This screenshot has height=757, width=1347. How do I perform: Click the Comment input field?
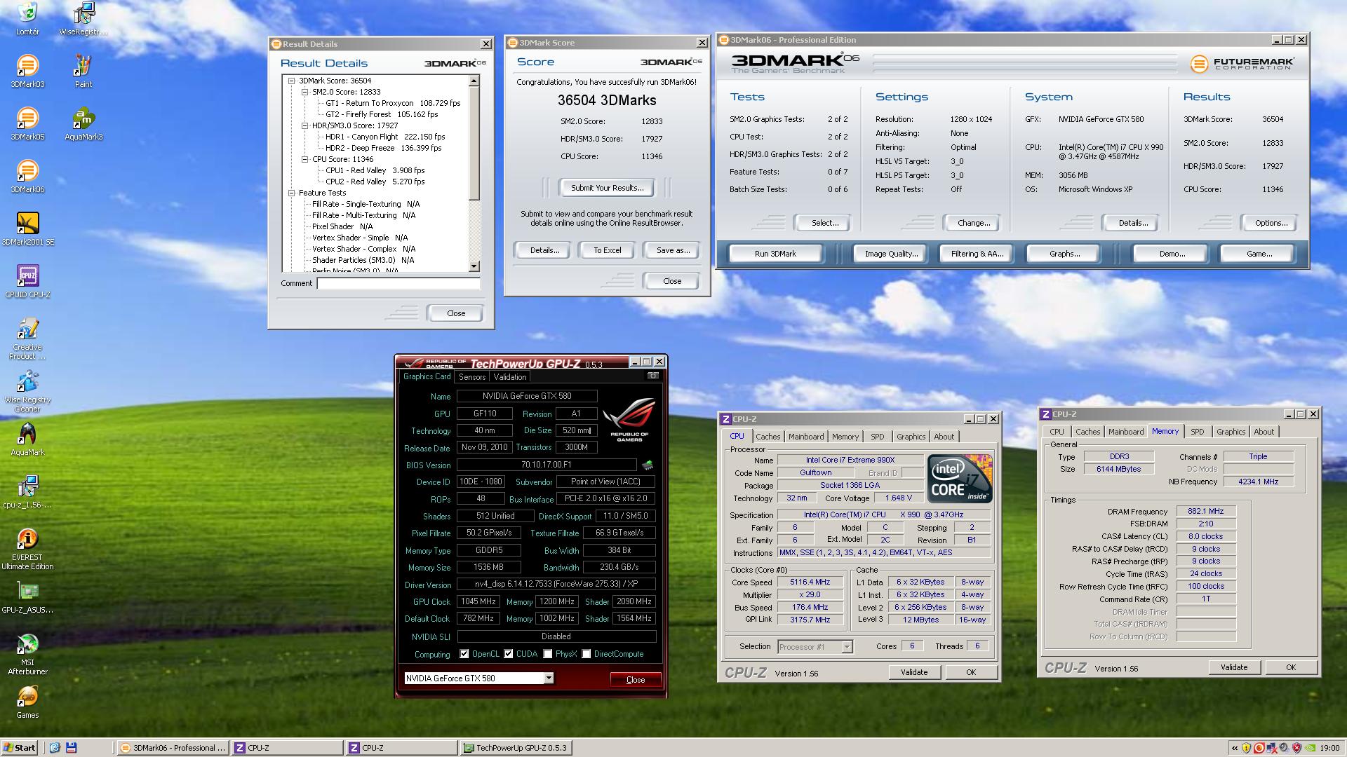point(398,284)
